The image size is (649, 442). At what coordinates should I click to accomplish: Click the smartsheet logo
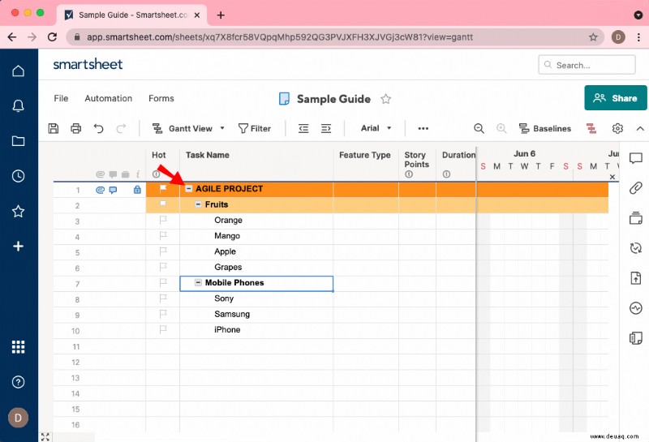point(88,64)
